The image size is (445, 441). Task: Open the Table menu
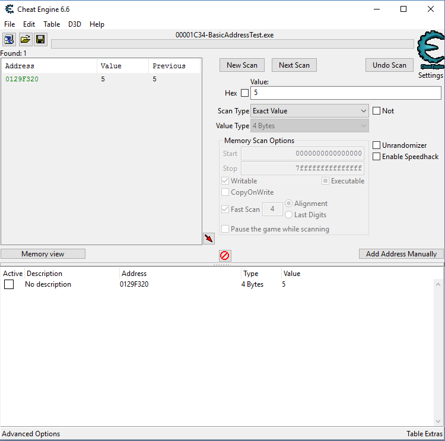click(x=52, y=24)
